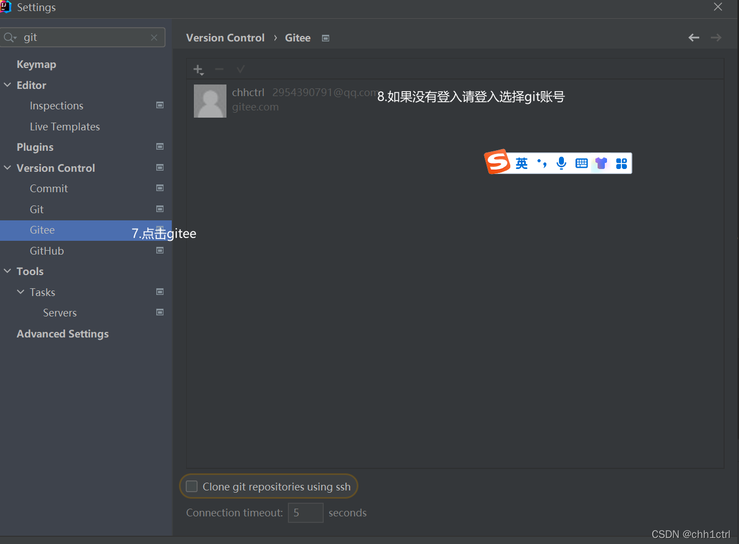
Task: Click project-level icon on Servers row
Action: click(160, 312)
